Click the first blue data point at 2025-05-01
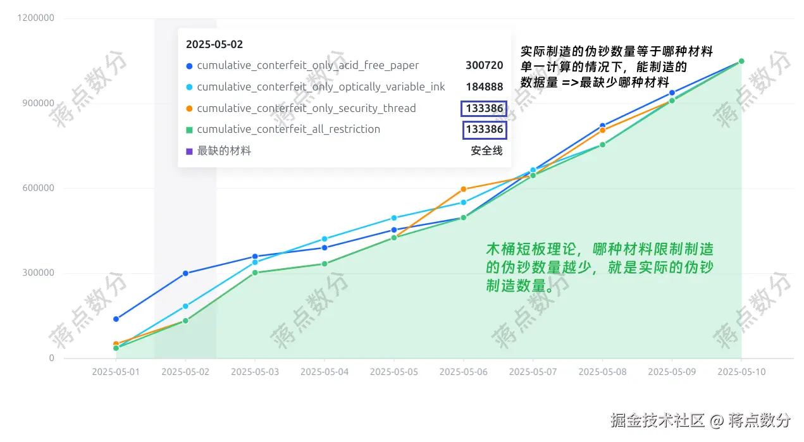The height and width of the screenshot is (442, 804). [116, 319]
